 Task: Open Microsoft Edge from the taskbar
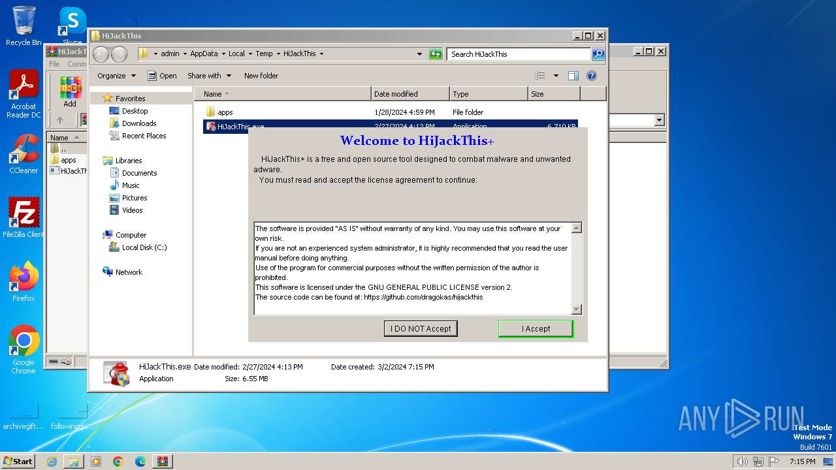click(140, 462)
